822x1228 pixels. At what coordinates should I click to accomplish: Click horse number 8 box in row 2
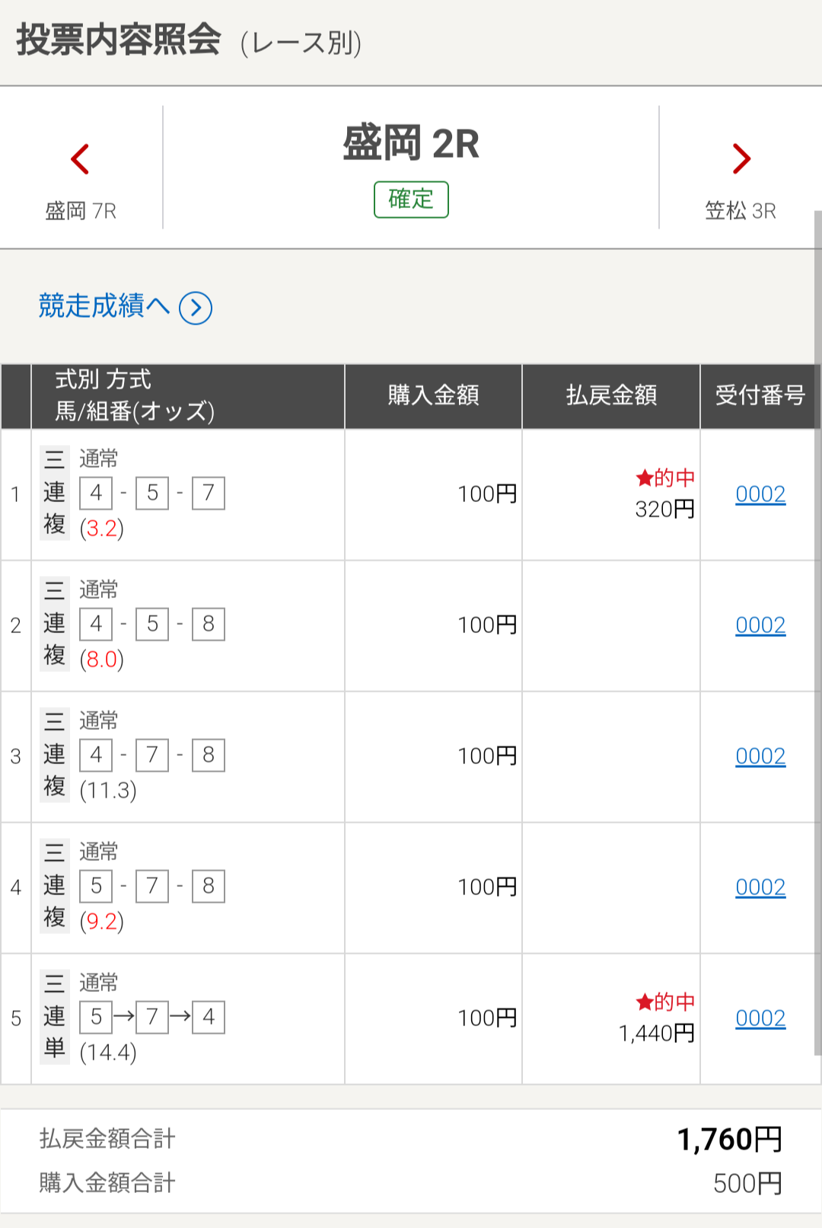pos(209,625)
